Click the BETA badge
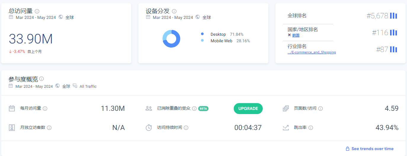 [x=203, y=108]
